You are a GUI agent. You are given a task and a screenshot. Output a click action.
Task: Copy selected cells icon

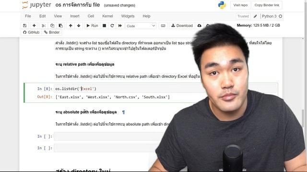point(52,25)
